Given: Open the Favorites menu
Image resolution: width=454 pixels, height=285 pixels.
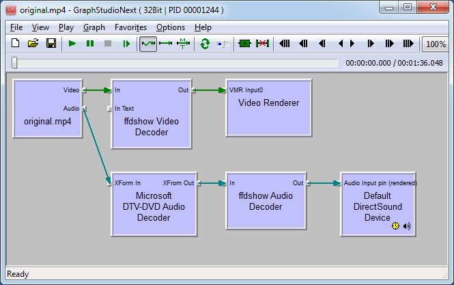Looking at the screenshot, I should coord(130,27).
